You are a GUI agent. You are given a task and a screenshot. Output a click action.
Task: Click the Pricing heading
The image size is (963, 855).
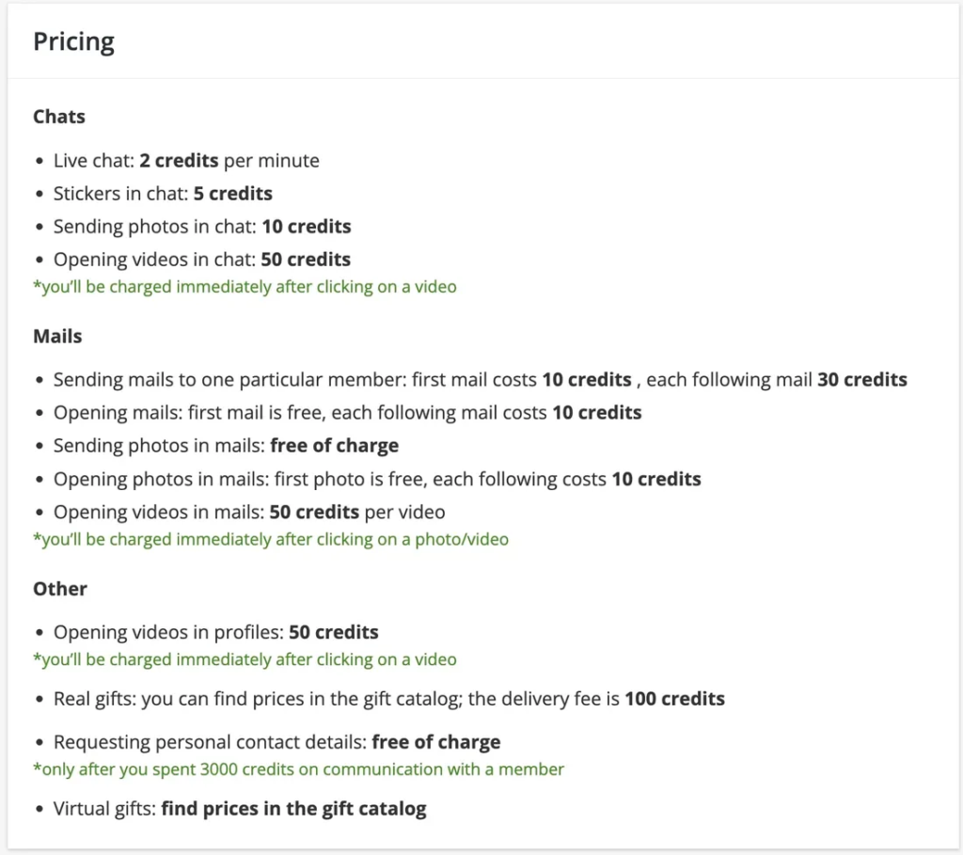73,42
